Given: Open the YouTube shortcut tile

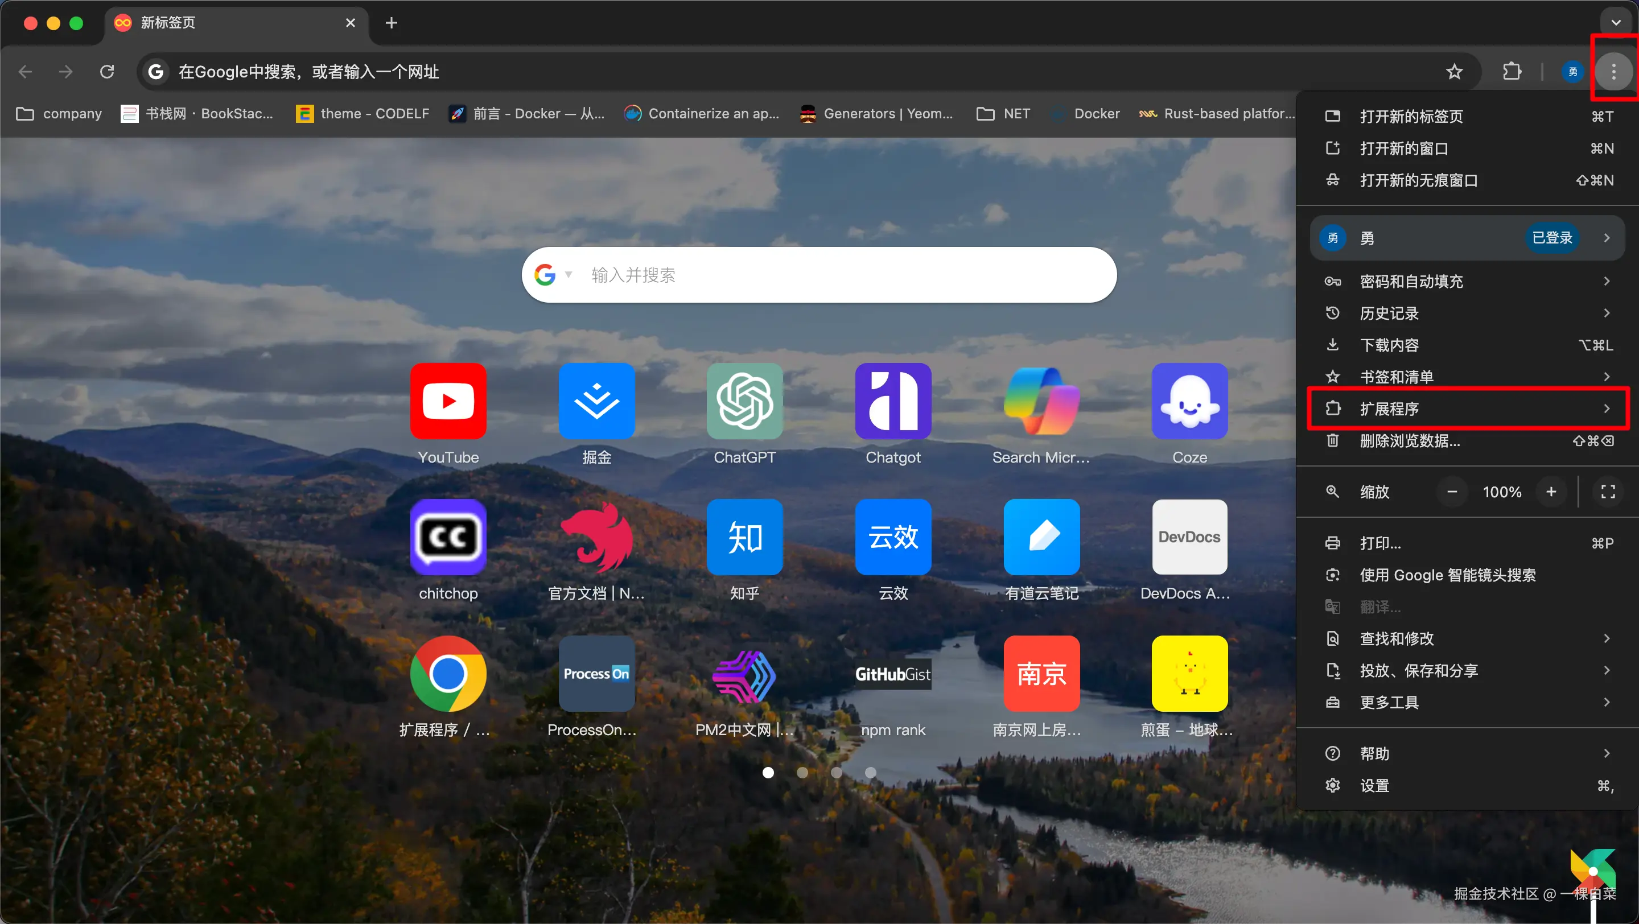Looking at the screenshot, I should (448, 401).
